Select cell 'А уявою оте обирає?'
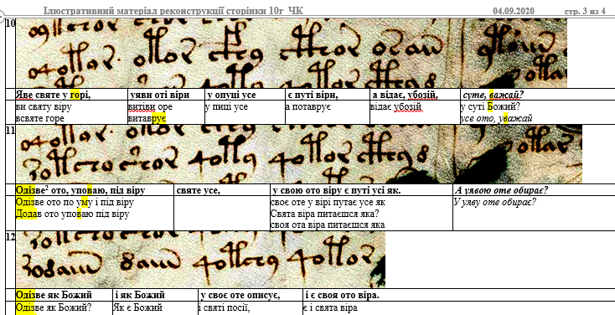 pyautogui.click(x=535, y=190)
